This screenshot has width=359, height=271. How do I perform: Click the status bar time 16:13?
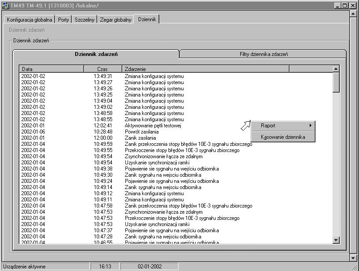click(x=105, y=267)
